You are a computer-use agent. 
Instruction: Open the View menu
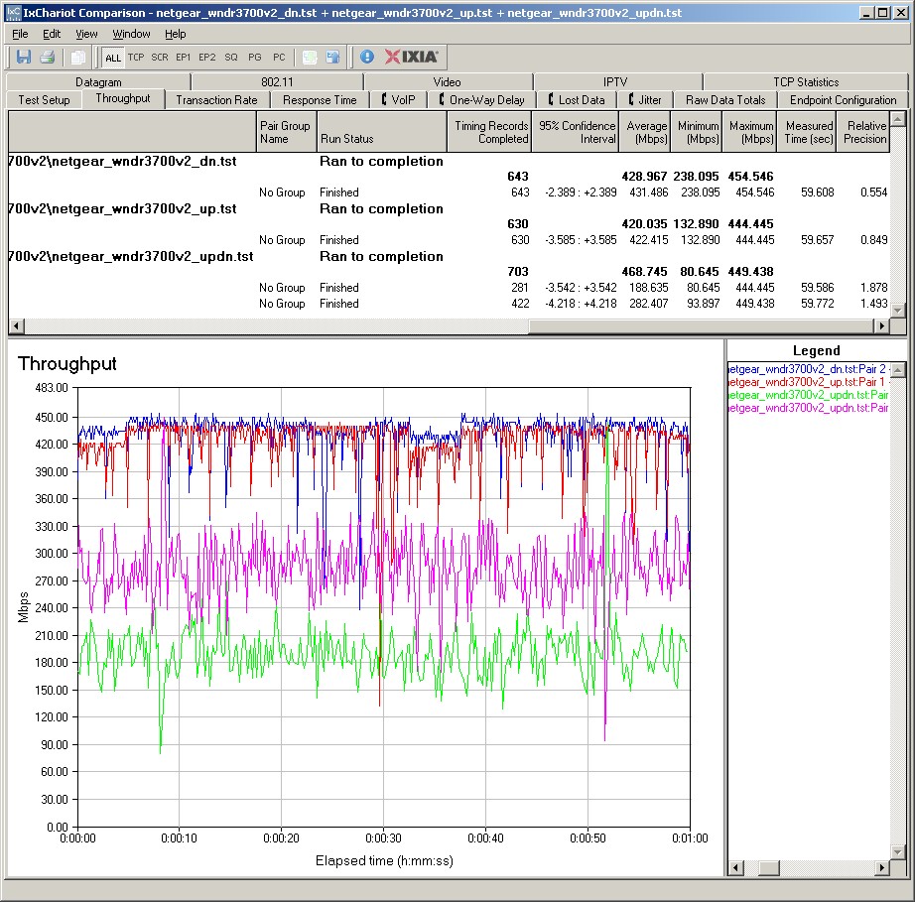click(86, 34)
